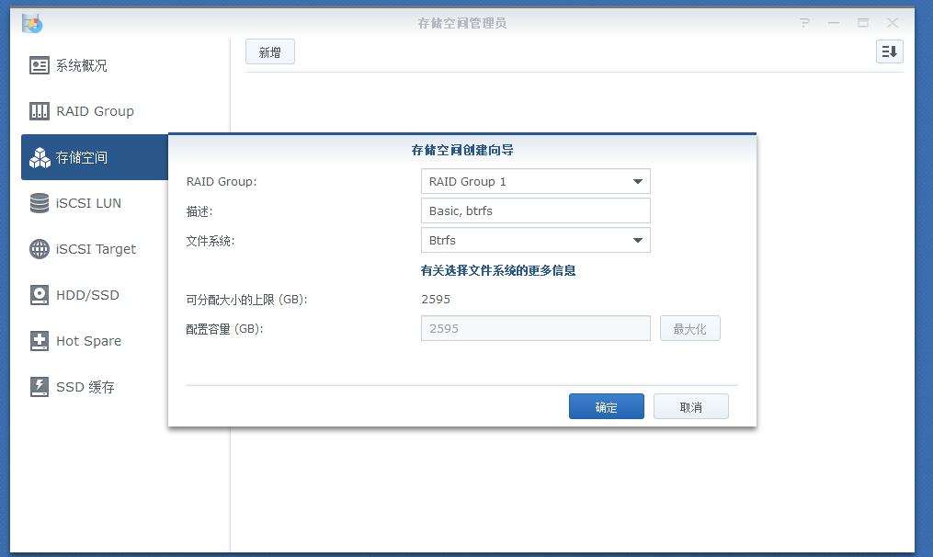
Task: Click the 描述 description text field
Action: point(535,210)
